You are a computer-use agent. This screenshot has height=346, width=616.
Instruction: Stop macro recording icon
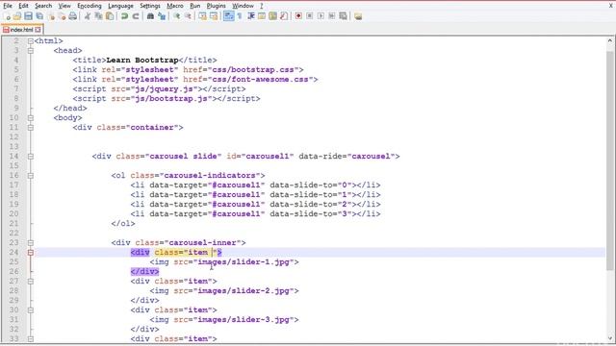tap(310, 16)
